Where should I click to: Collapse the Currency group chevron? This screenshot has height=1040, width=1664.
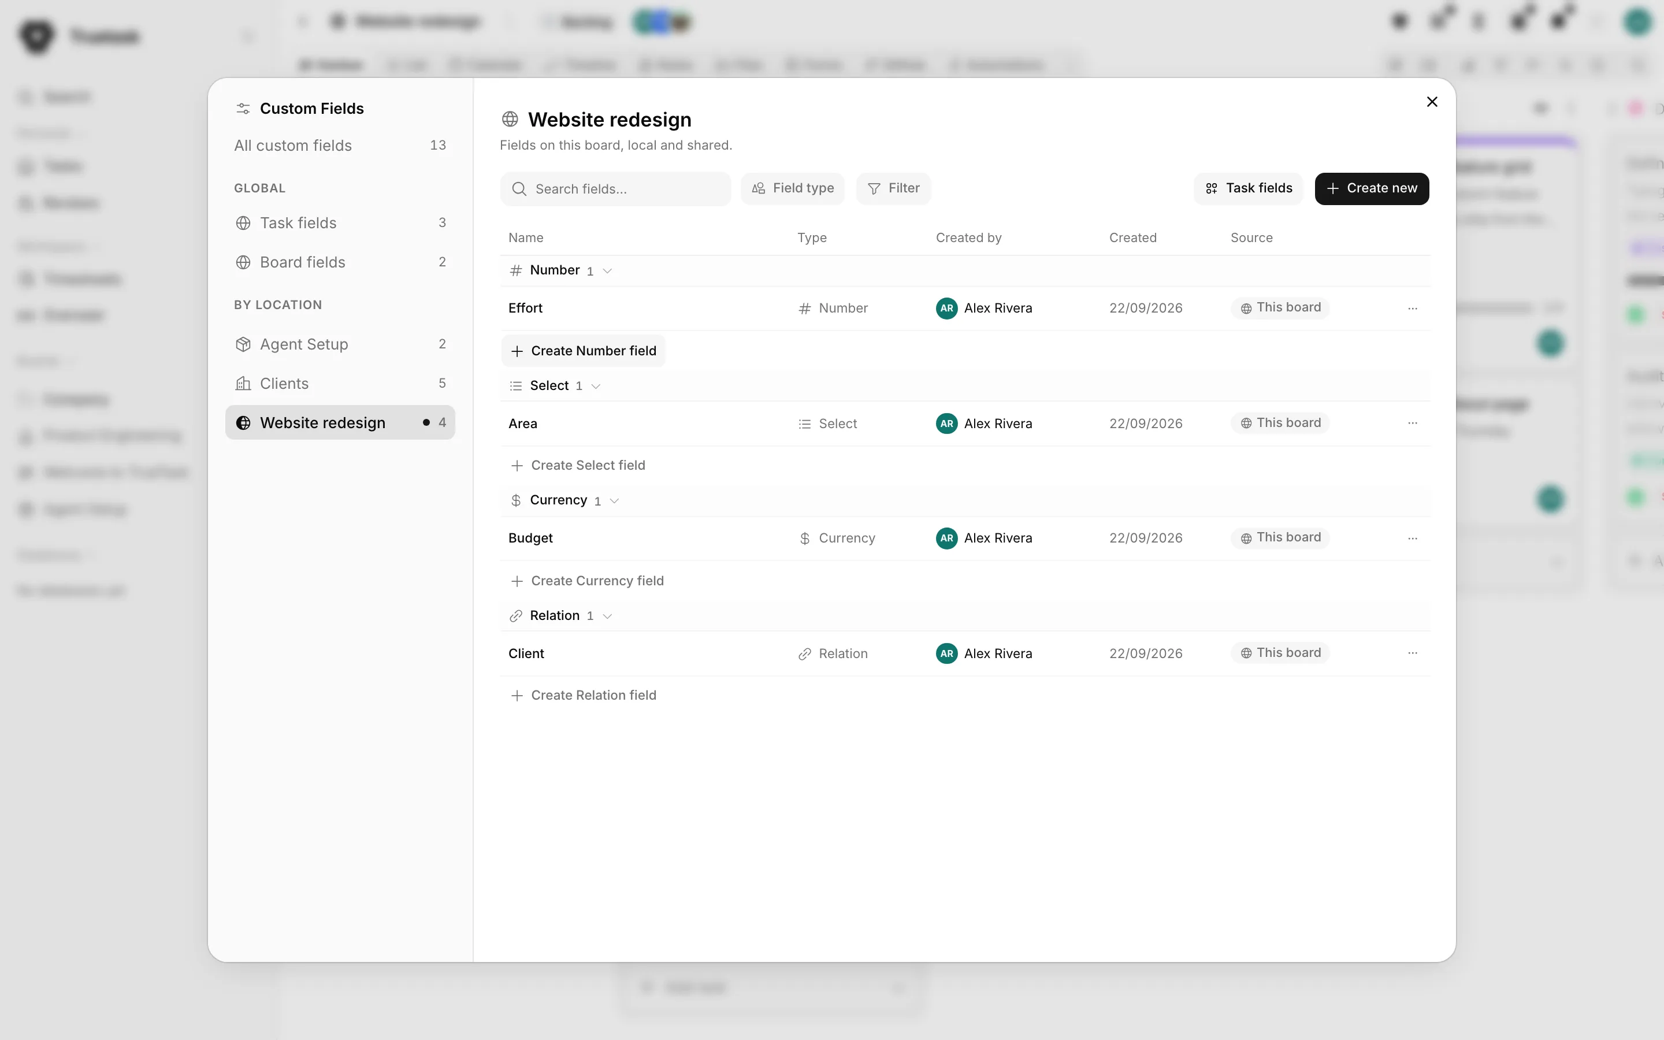click(x=615, y=501)
